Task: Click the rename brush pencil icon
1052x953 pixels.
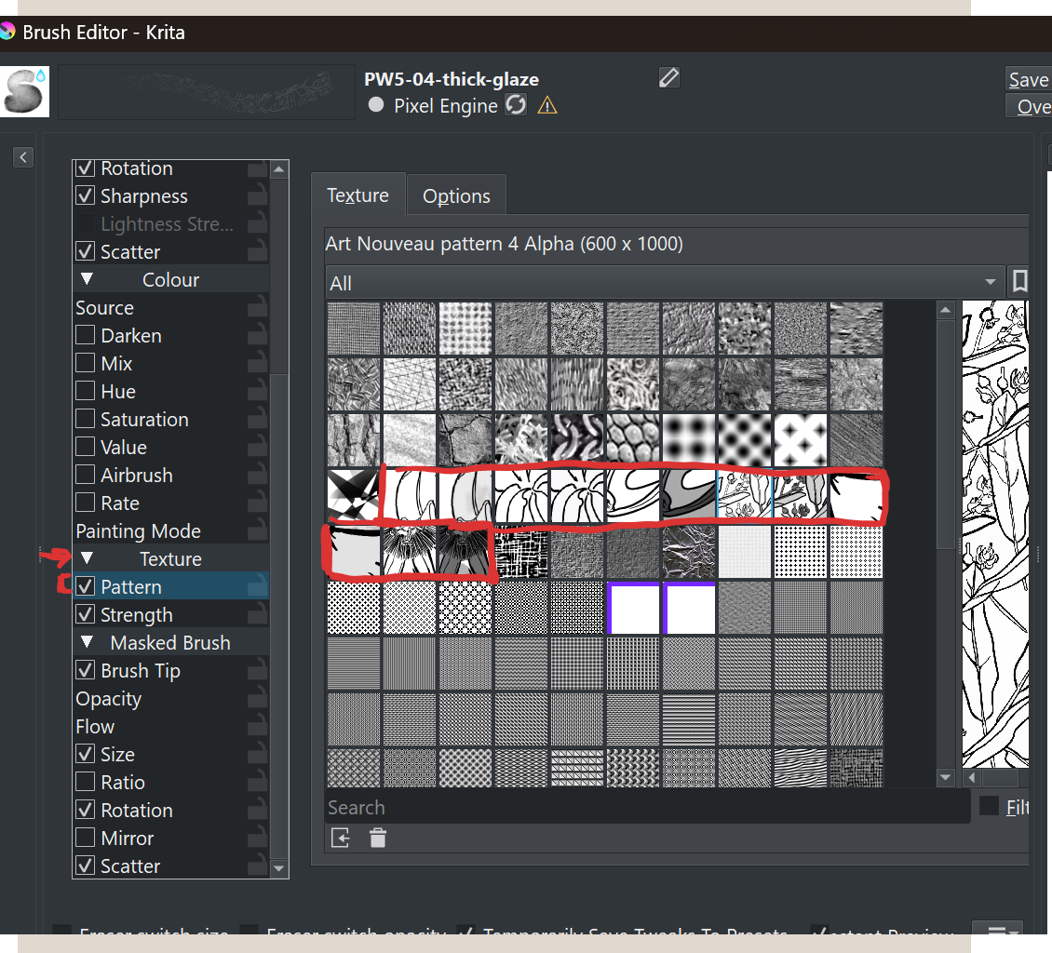Action: point(668,77)
